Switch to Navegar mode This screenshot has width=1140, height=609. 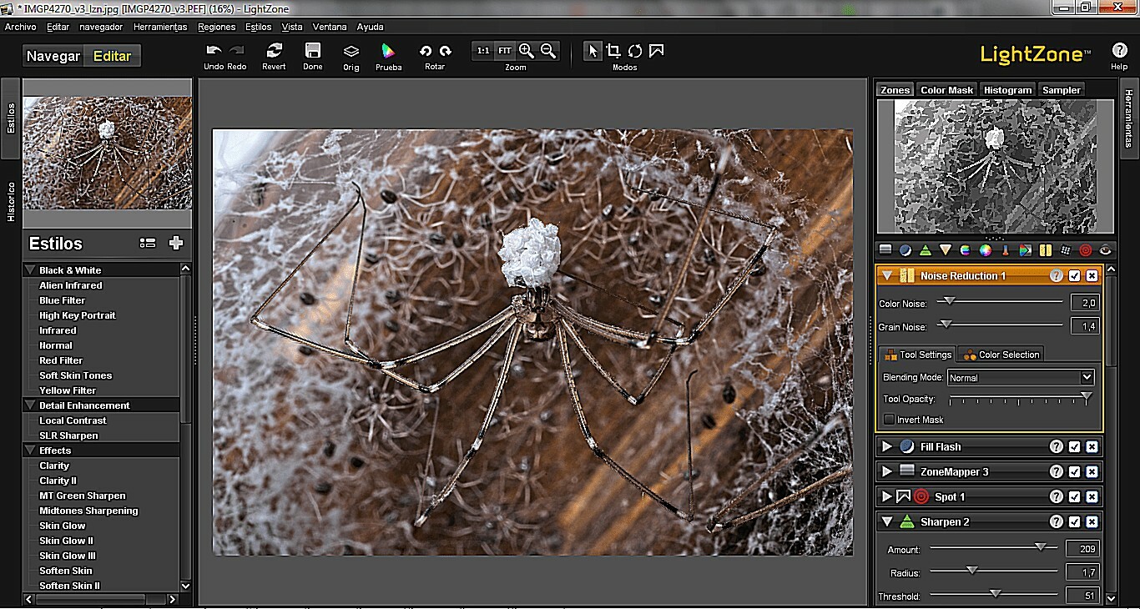(53, 57)
